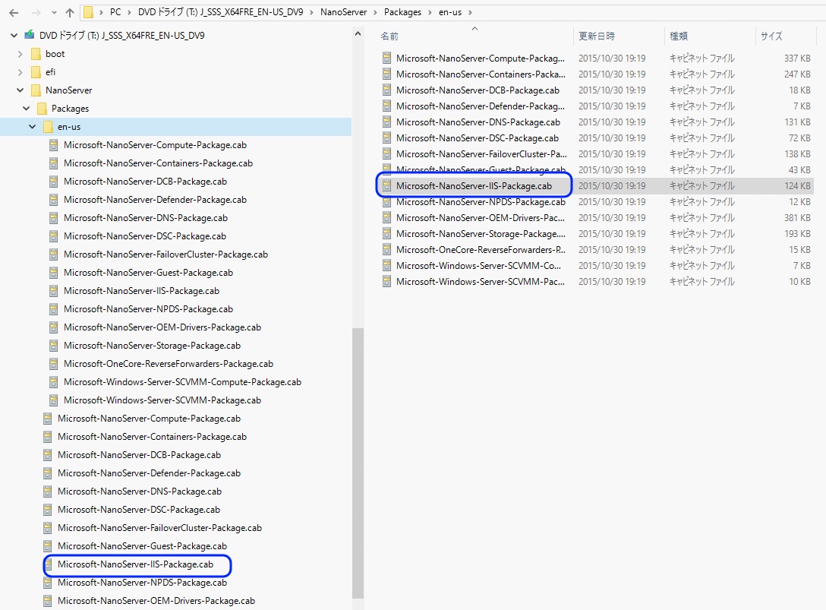Click the Containers-Packa... cabinet icon in the file list
826x610 pixels.
pyautogui.click(x=386, y=74)
